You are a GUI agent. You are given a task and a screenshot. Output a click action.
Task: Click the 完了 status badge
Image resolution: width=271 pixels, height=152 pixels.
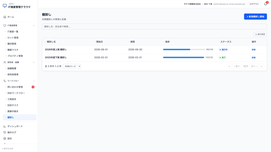click(222, 58)
